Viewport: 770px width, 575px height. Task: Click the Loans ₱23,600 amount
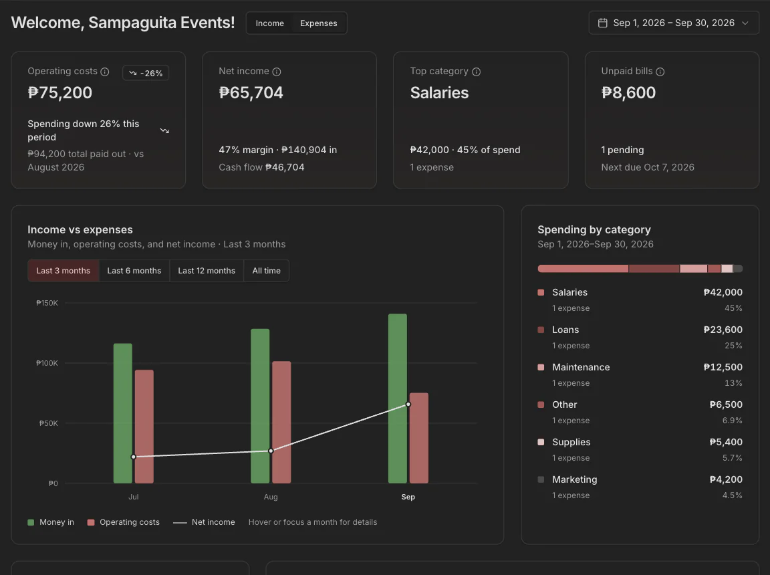pyautogui.click(x=723, y=330)
